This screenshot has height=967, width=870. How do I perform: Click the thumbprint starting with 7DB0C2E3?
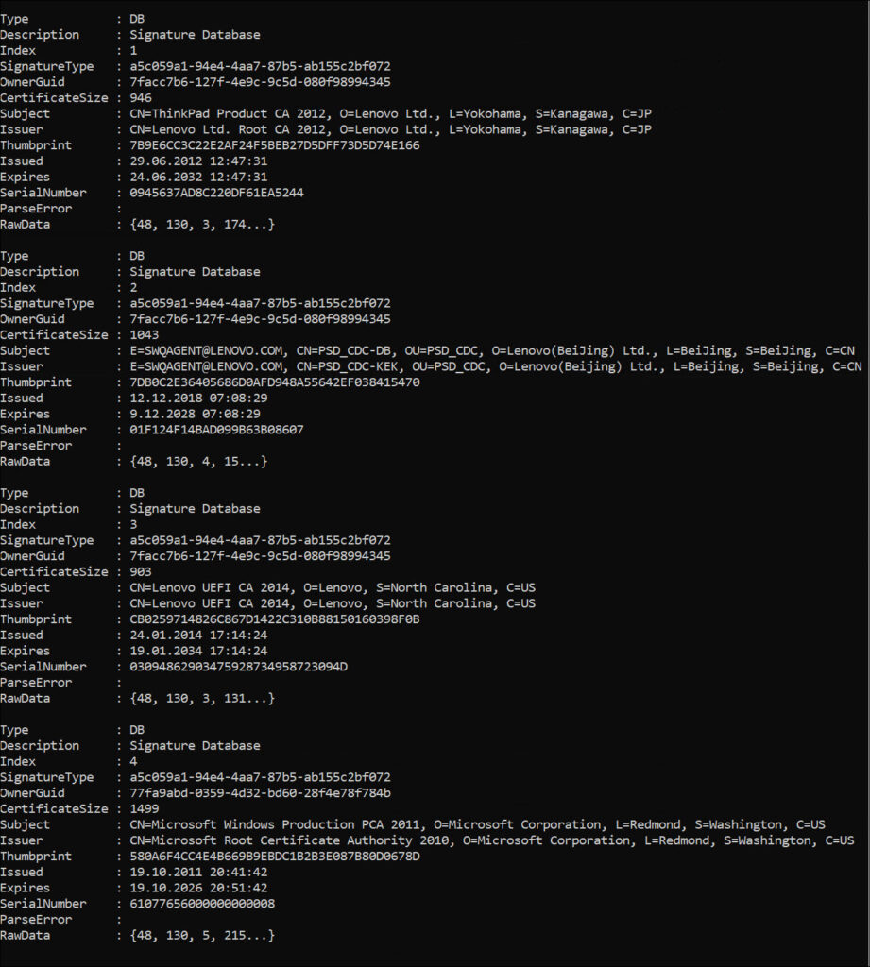tap(275, 382)
